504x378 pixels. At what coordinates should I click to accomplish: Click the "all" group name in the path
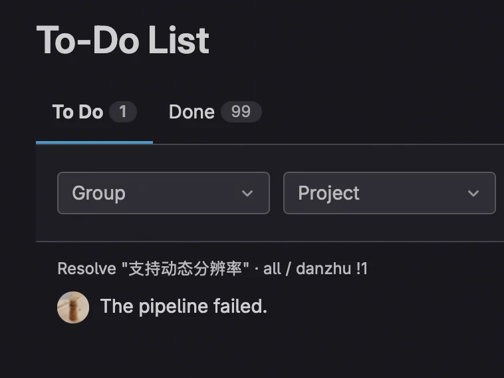coord(272,269)
